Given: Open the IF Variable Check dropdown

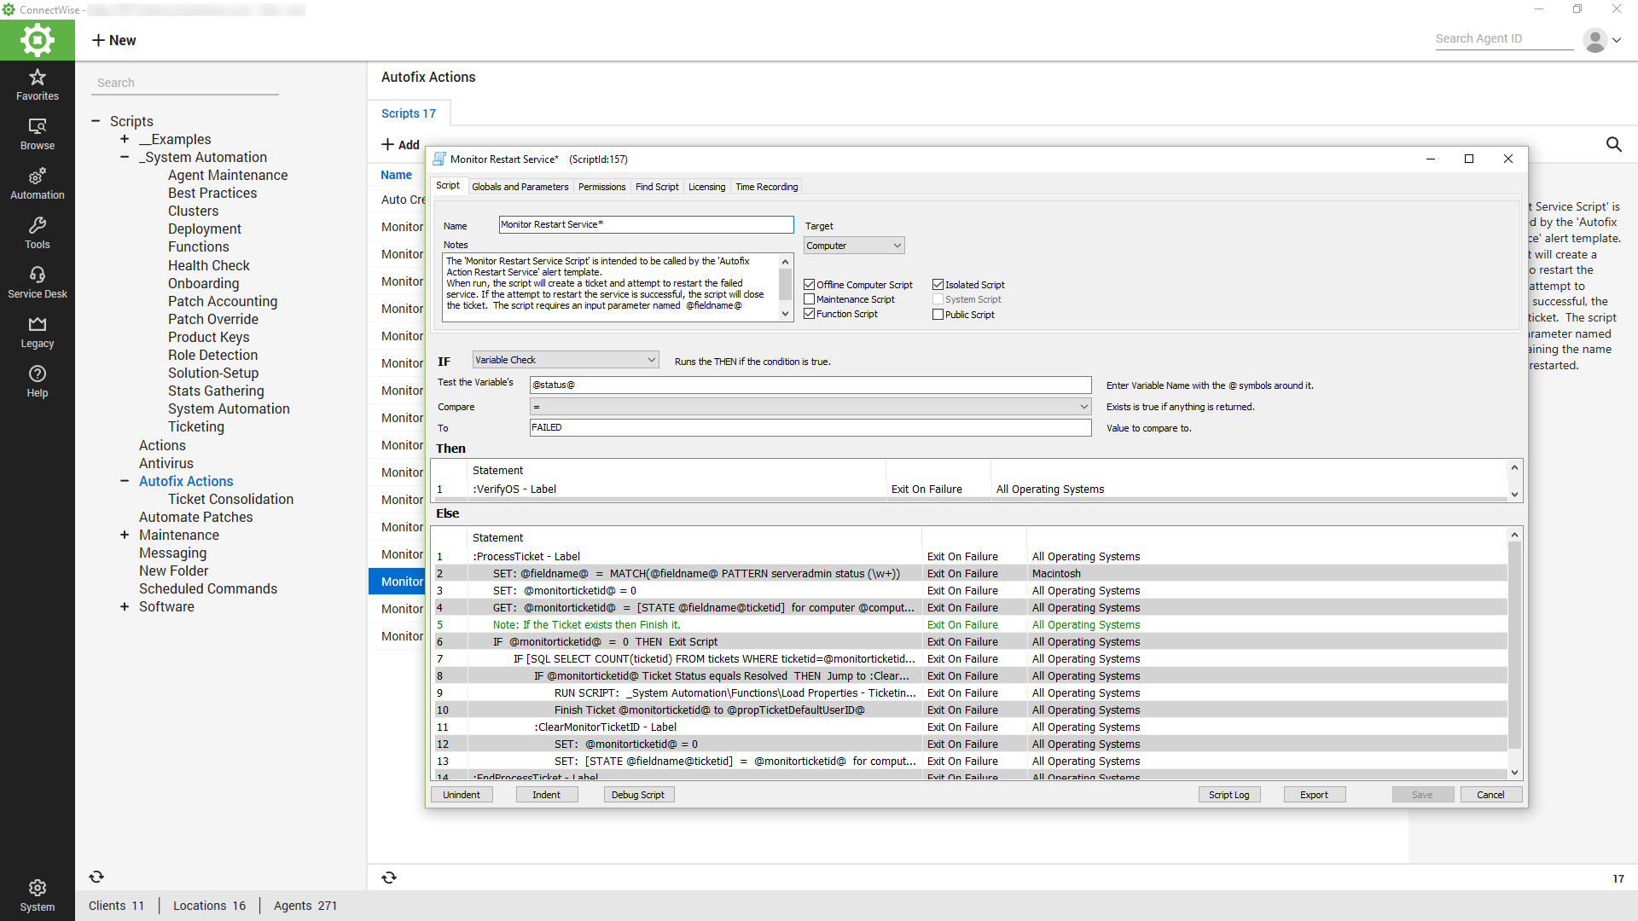Looking at the screenshot, I should [x=566, y=360].
